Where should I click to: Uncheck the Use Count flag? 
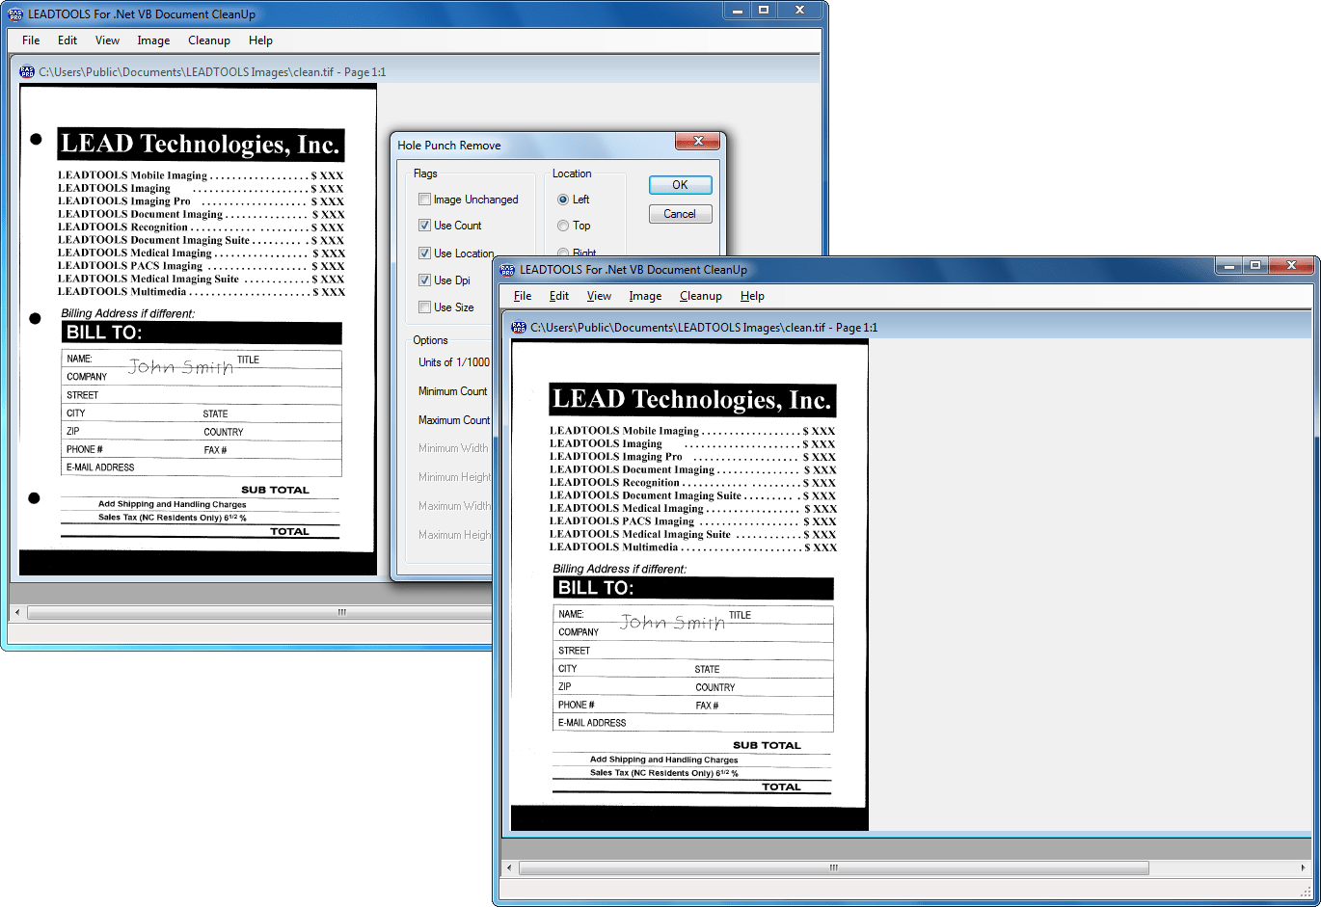(425, 226)
